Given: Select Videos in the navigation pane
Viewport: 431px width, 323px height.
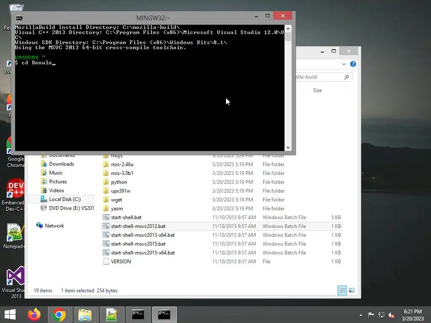Looking at the screenshot, I should pos(56,191).
